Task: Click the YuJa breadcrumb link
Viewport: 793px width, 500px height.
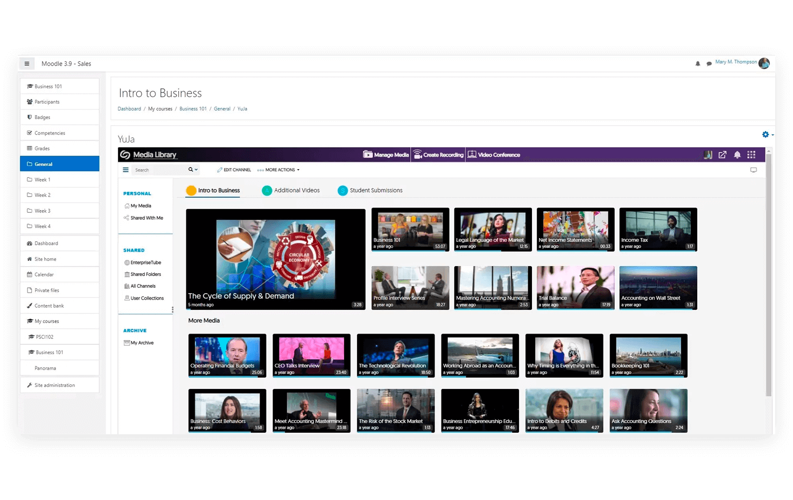Action: point(242,109)
